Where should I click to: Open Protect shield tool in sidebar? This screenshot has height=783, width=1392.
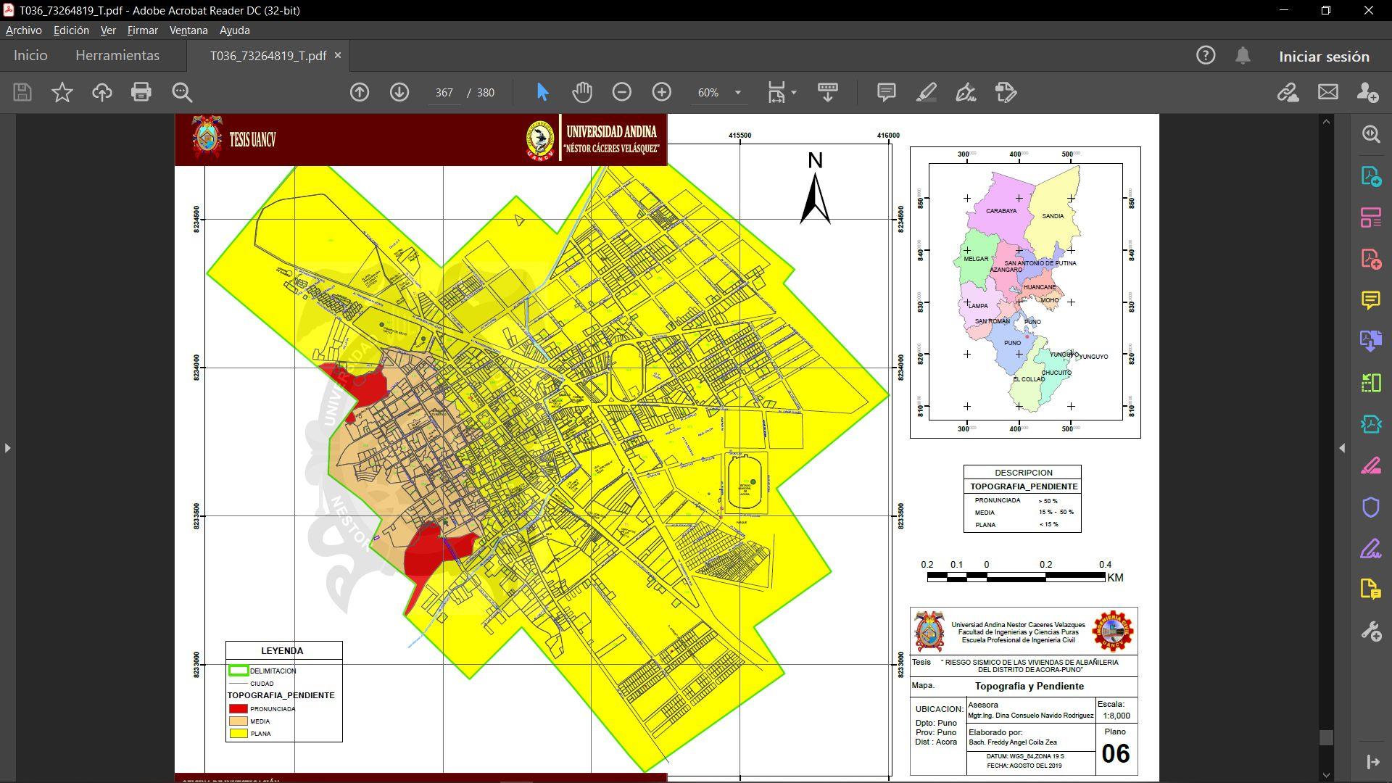pos(1370,507)
